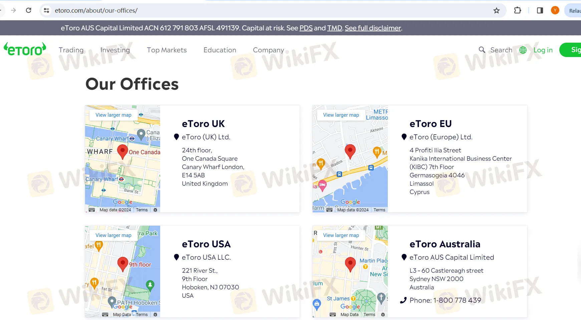Image resolution: width=581 pixels, height=320 pixels.
Task: Open the browser extensions puzzle icon
Action: click(518, 11)
